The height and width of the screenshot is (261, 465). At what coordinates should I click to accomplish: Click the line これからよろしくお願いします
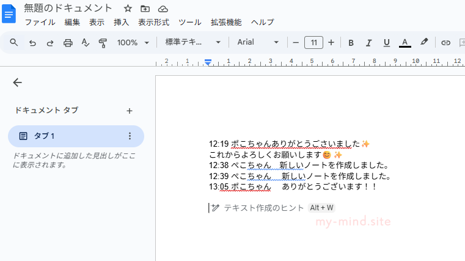pos(276,155)
